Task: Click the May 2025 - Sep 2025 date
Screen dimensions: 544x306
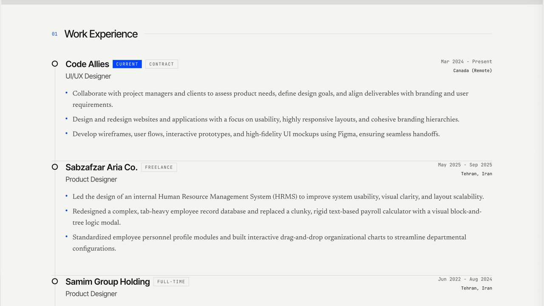Action: 465,165
